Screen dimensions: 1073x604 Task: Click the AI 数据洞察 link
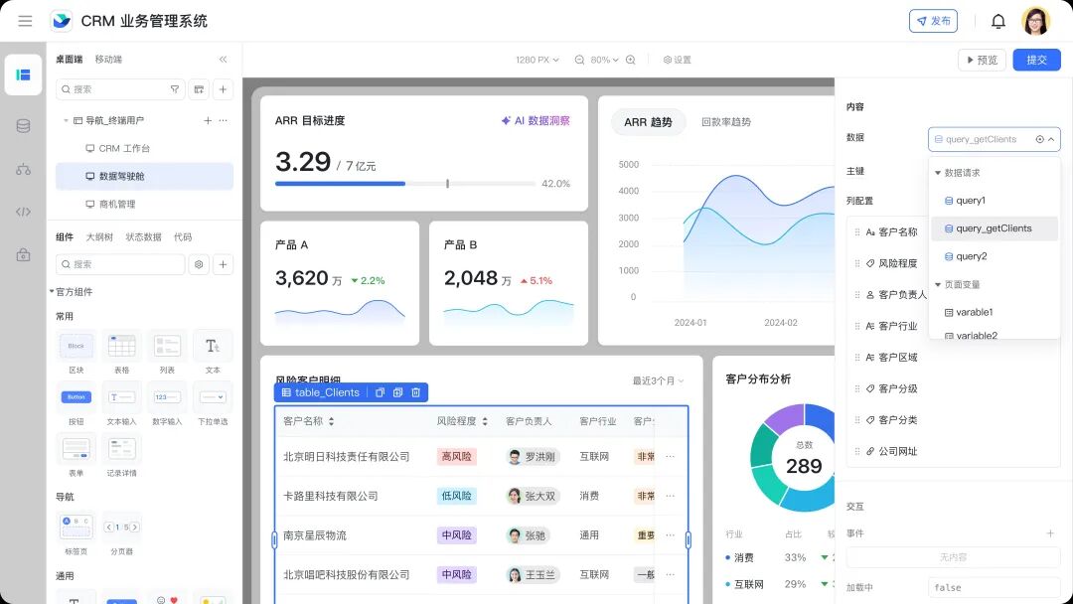(536, 120)
